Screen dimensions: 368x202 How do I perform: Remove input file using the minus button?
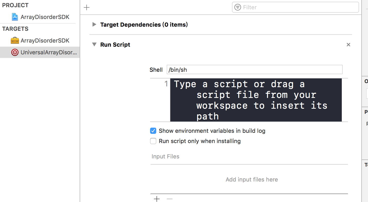[x=170, y=199]
